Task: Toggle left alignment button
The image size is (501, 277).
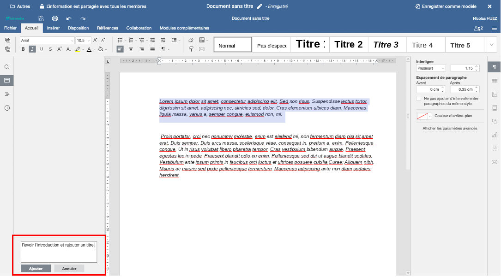Action: pos(120,49)
